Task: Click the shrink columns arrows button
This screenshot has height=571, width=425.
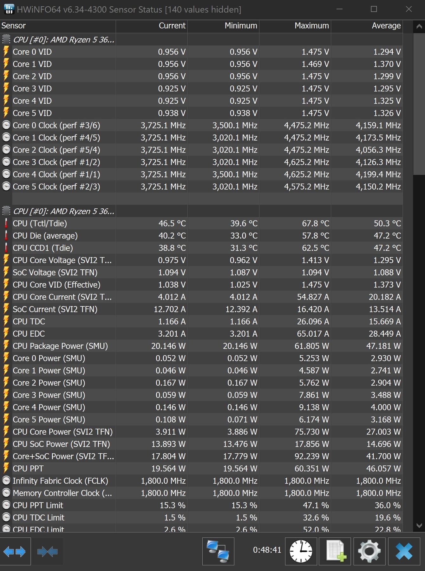Action: [47, 552]
